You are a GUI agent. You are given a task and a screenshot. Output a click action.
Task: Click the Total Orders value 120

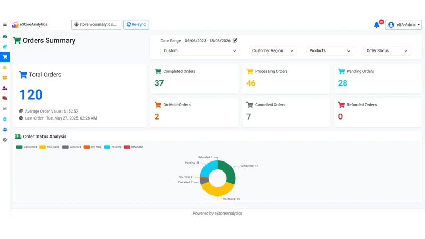pyautogui.click(x=31, y=95)
